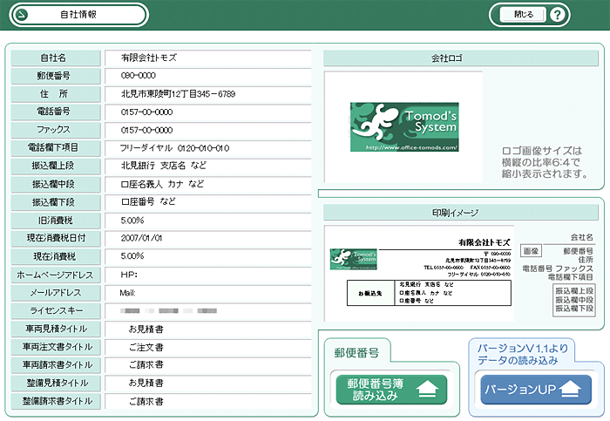Viewport: 610px width, 421px height.
Task: Click the 車両注文書タイトル field
Action: 207,347
